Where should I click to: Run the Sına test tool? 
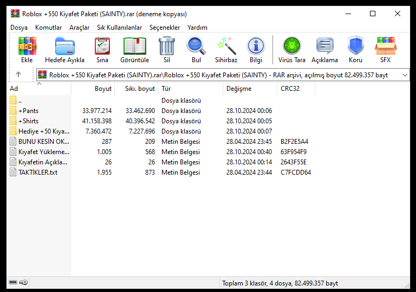coord(102,47)
